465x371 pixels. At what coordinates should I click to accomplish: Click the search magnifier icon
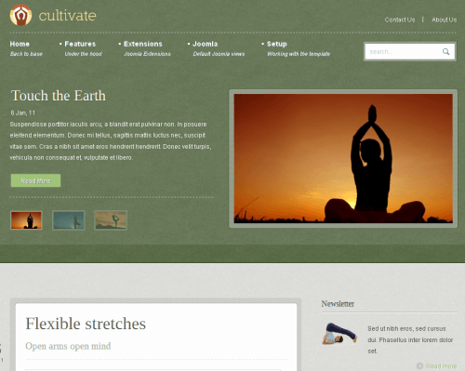[445, 51]
